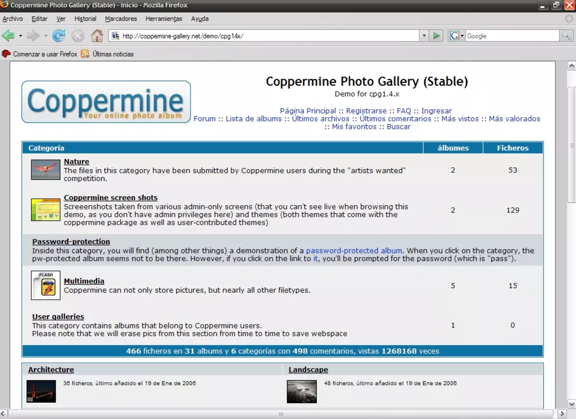Viewport: 576px width, 419px height.
Task: View Últimos comentarios link
Action: click(395, 119)
